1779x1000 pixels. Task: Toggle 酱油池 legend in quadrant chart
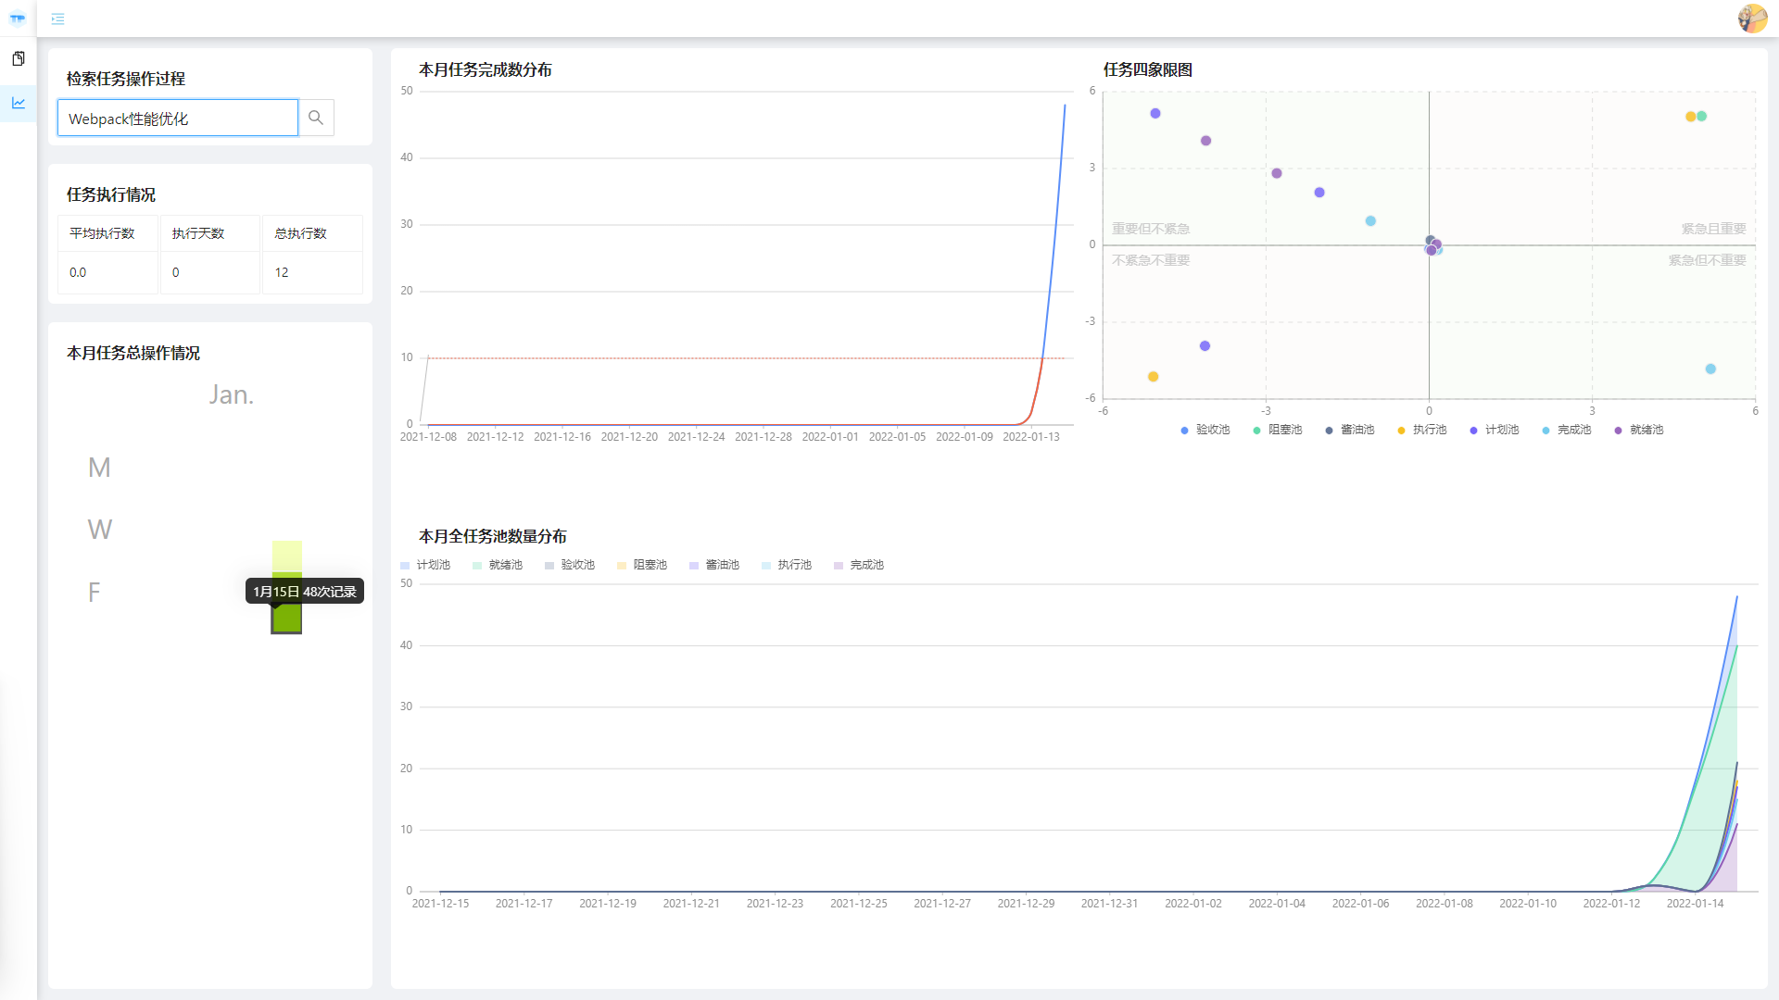1350,430
